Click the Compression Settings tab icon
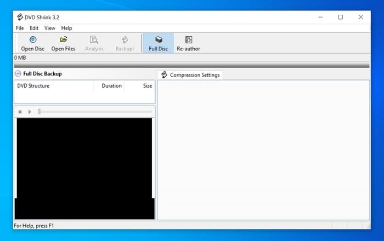This screenshot has height=241, width=384. [x=165, y=75]
